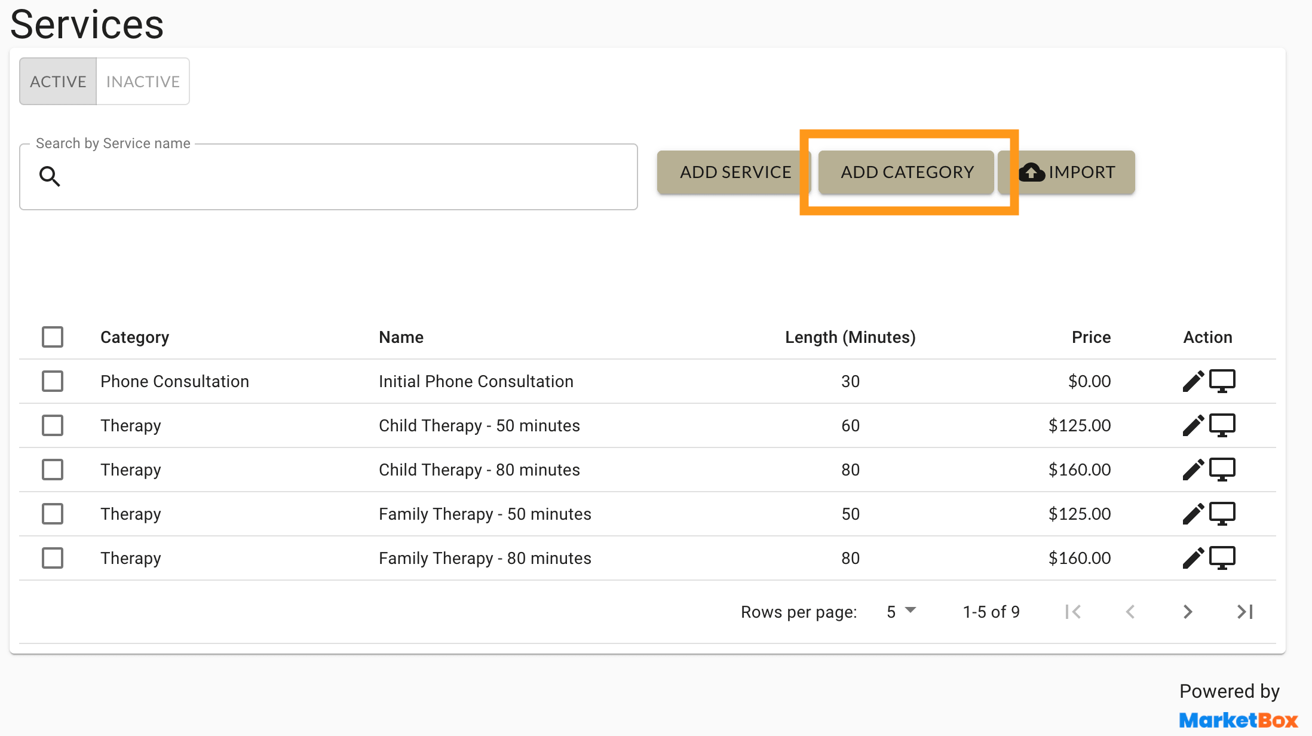The height and width of the screenshot is (736, 1312).
Task: Edit Family Therapy - 50 minutes service
Action: click(x=1193, y=514)
